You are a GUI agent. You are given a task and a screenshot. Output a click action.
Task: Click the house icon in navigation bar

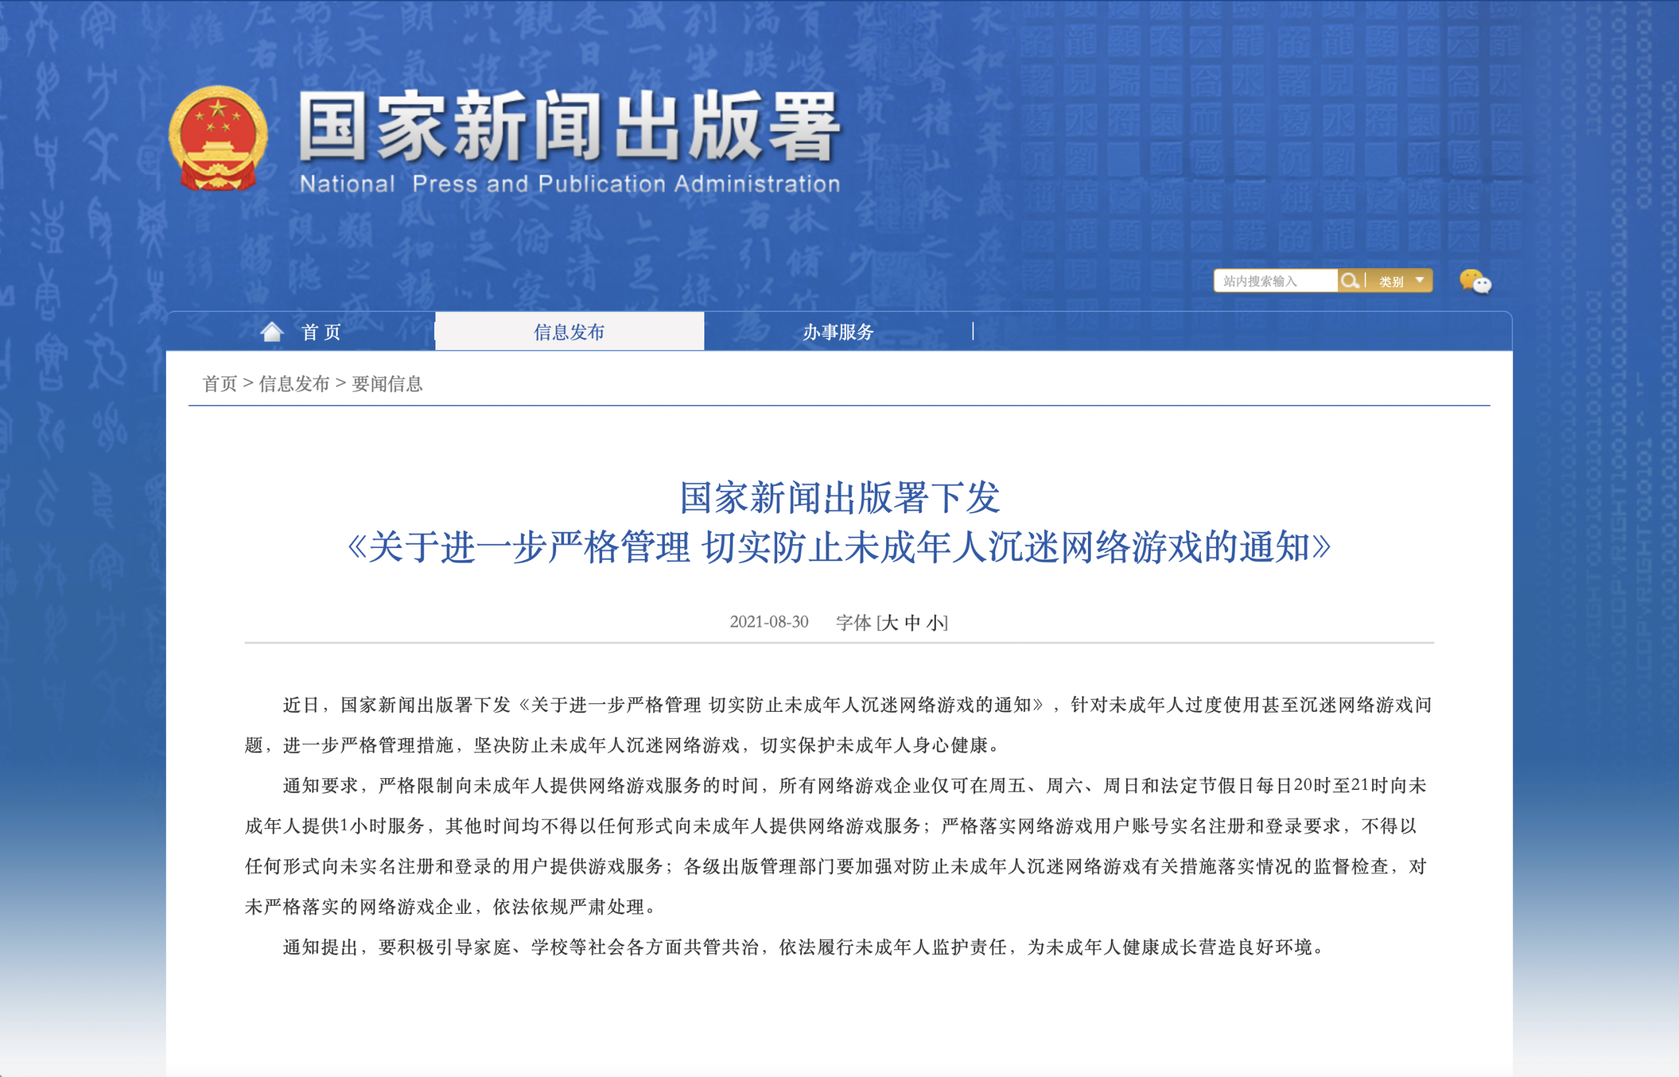(x=272, y=332)
